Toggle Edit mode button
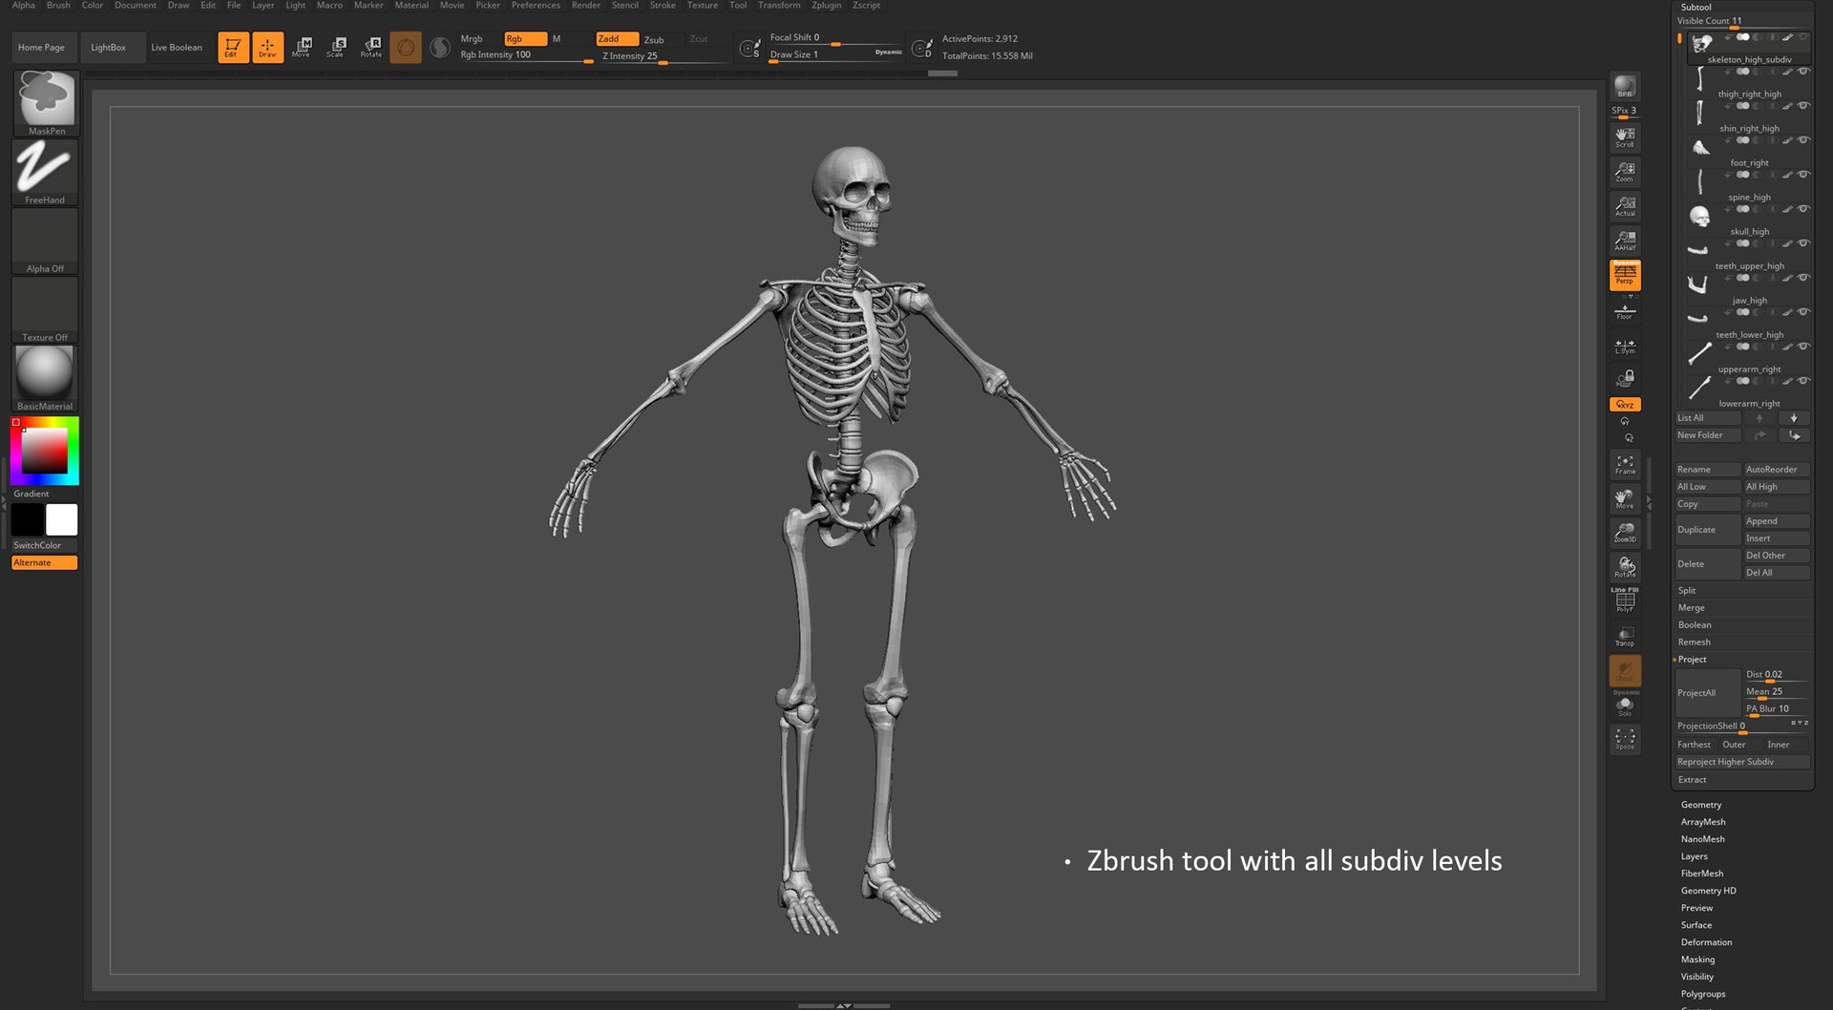This screenshot has height=1010, width=1833. click(232, 47)
